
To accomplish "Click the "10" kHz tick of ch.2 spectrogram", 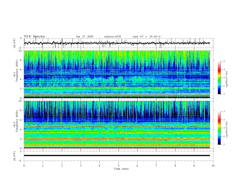I will pos(21,101).
